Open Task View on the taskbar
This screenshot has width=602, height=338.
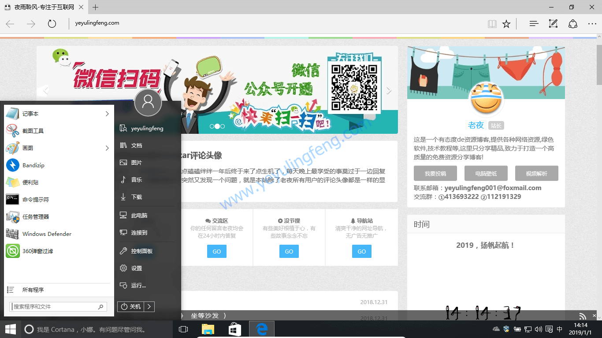(x=183, y=329)
